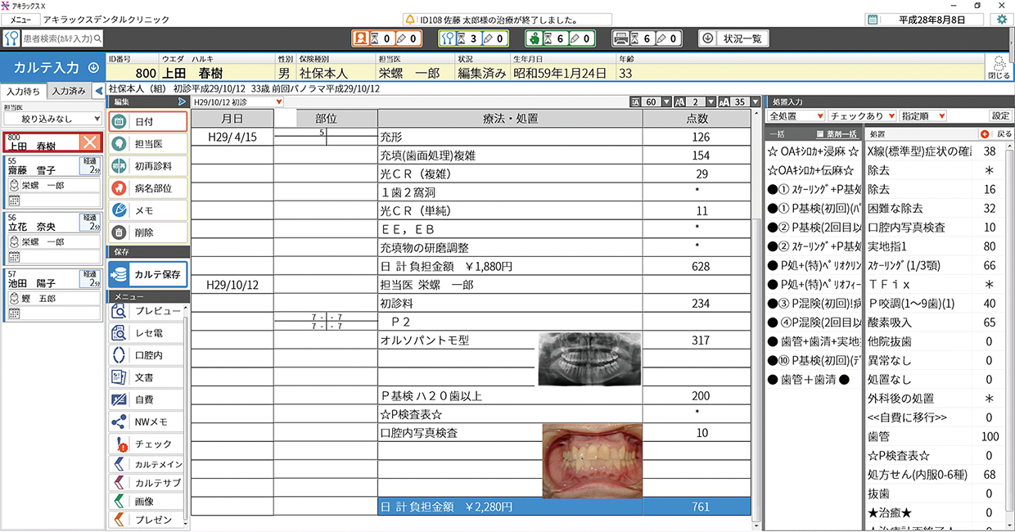Image resolution: width=1015 pixels, height=532 pixels.
Task: Switch to the 入力済み tab
Action: click(68, 91)
